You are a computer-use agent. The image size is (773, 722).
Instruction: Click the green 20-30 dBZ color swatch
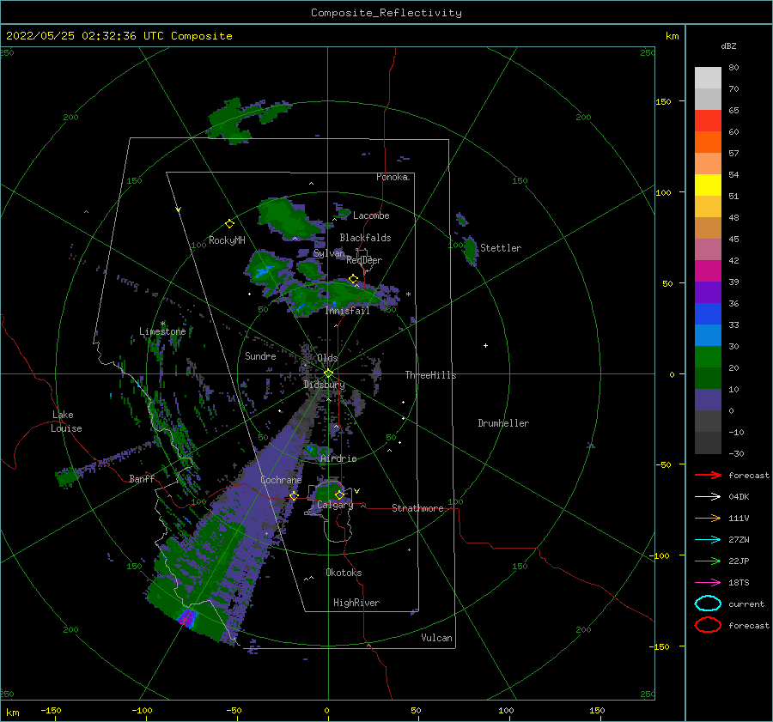pos(708,357)
